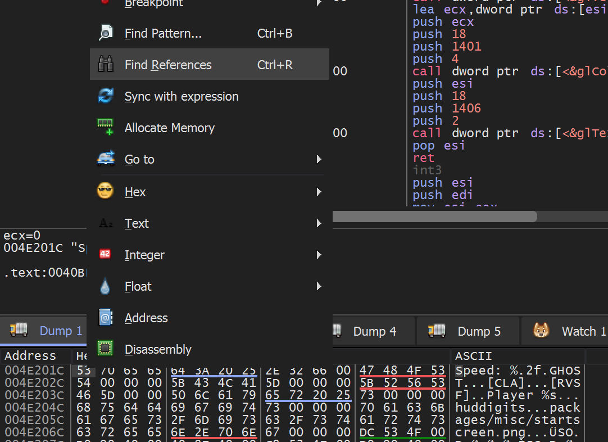Click ASCII text 'Speed: %.2f.GHOS'
The height and width of the screenshot is (442, 608).
(x=518, y=370)
